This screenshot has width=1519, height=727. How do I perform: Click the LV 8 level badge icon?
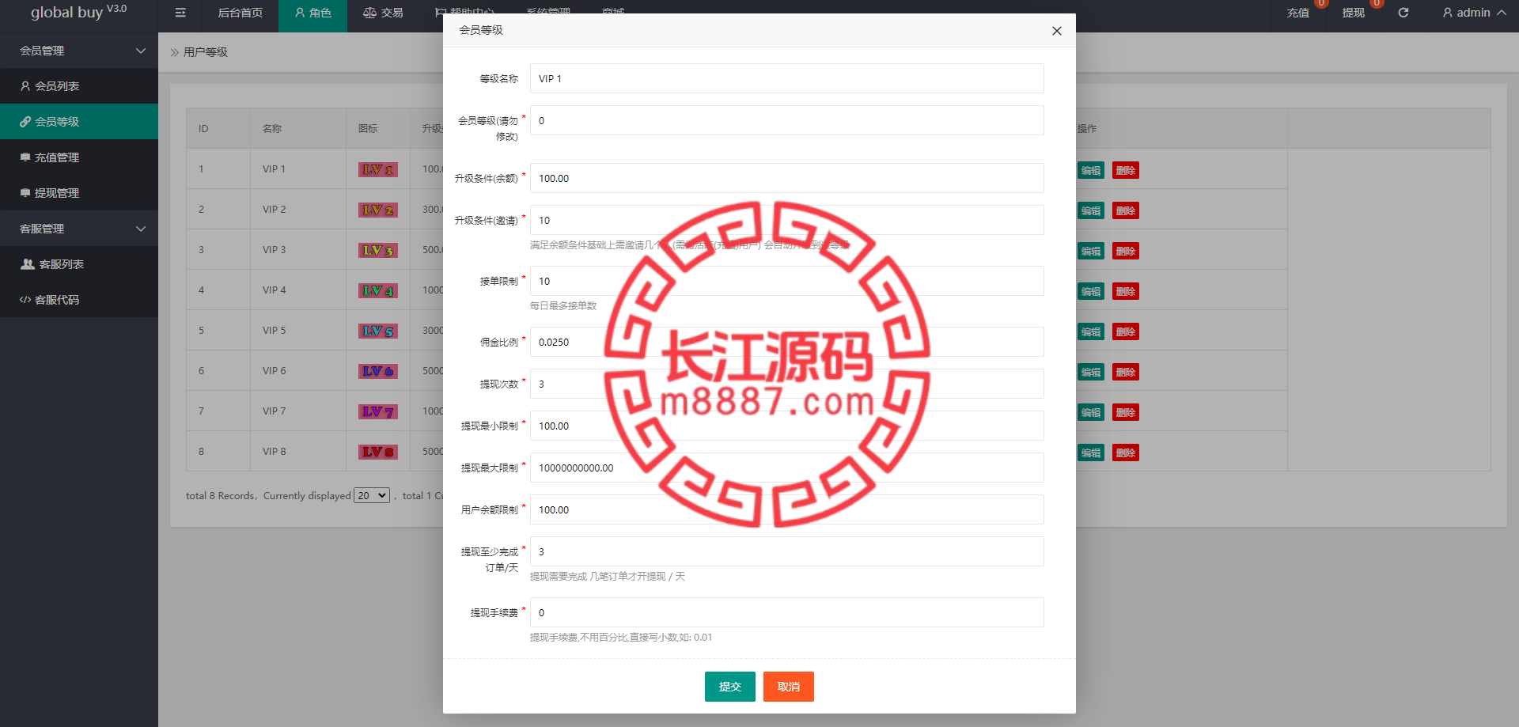(x=378, y=452)
